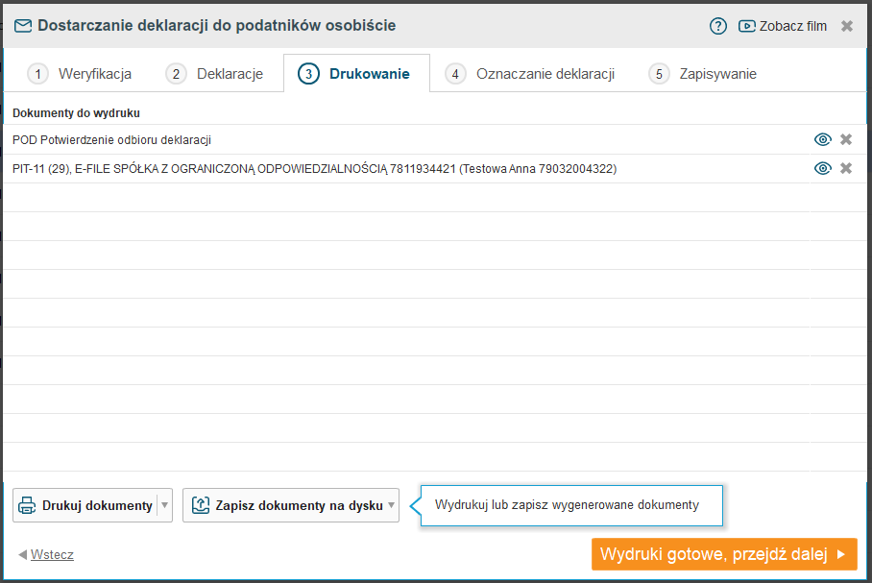Go to the Deklaracje step tab
Viewport: 872px width, 583px height.
coord(215,74)
